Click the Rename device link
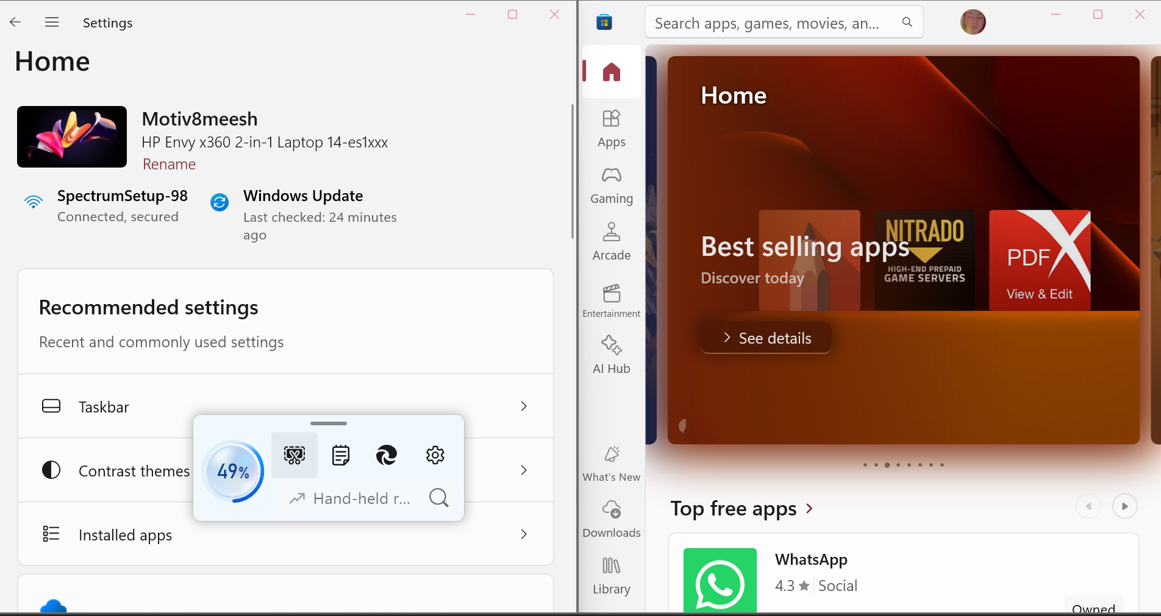Screen dimensions: 1161x616 pos(169,164)
